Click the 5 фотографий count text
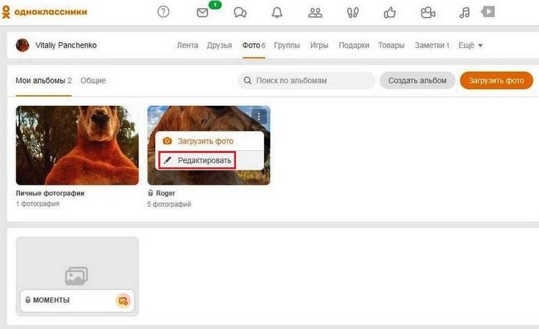The height and width of the screenshot is (329, 539). pos(169,204)
